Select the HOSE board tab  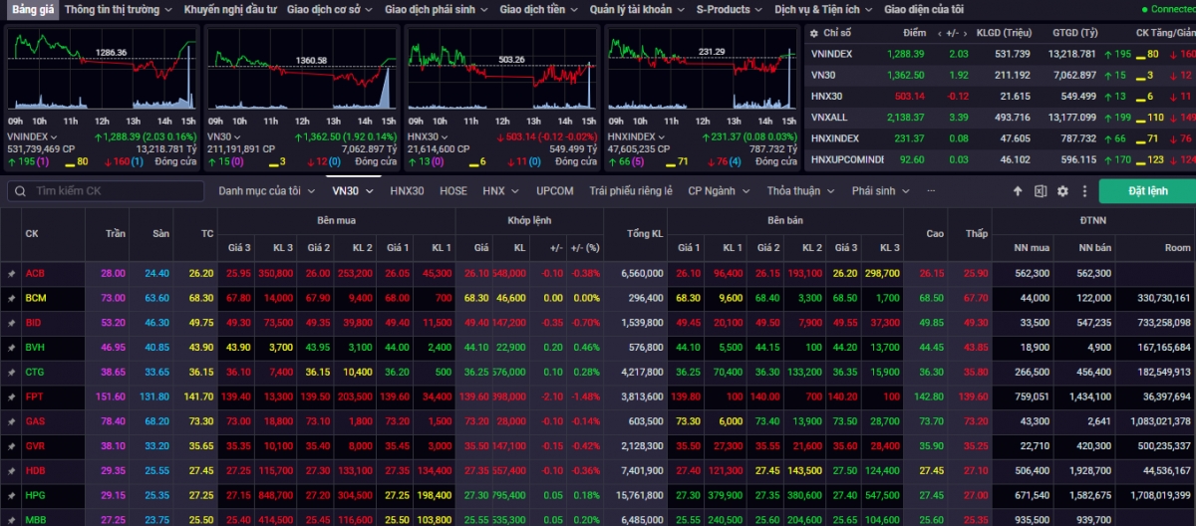pyautogui.click(x=452, y=190)
